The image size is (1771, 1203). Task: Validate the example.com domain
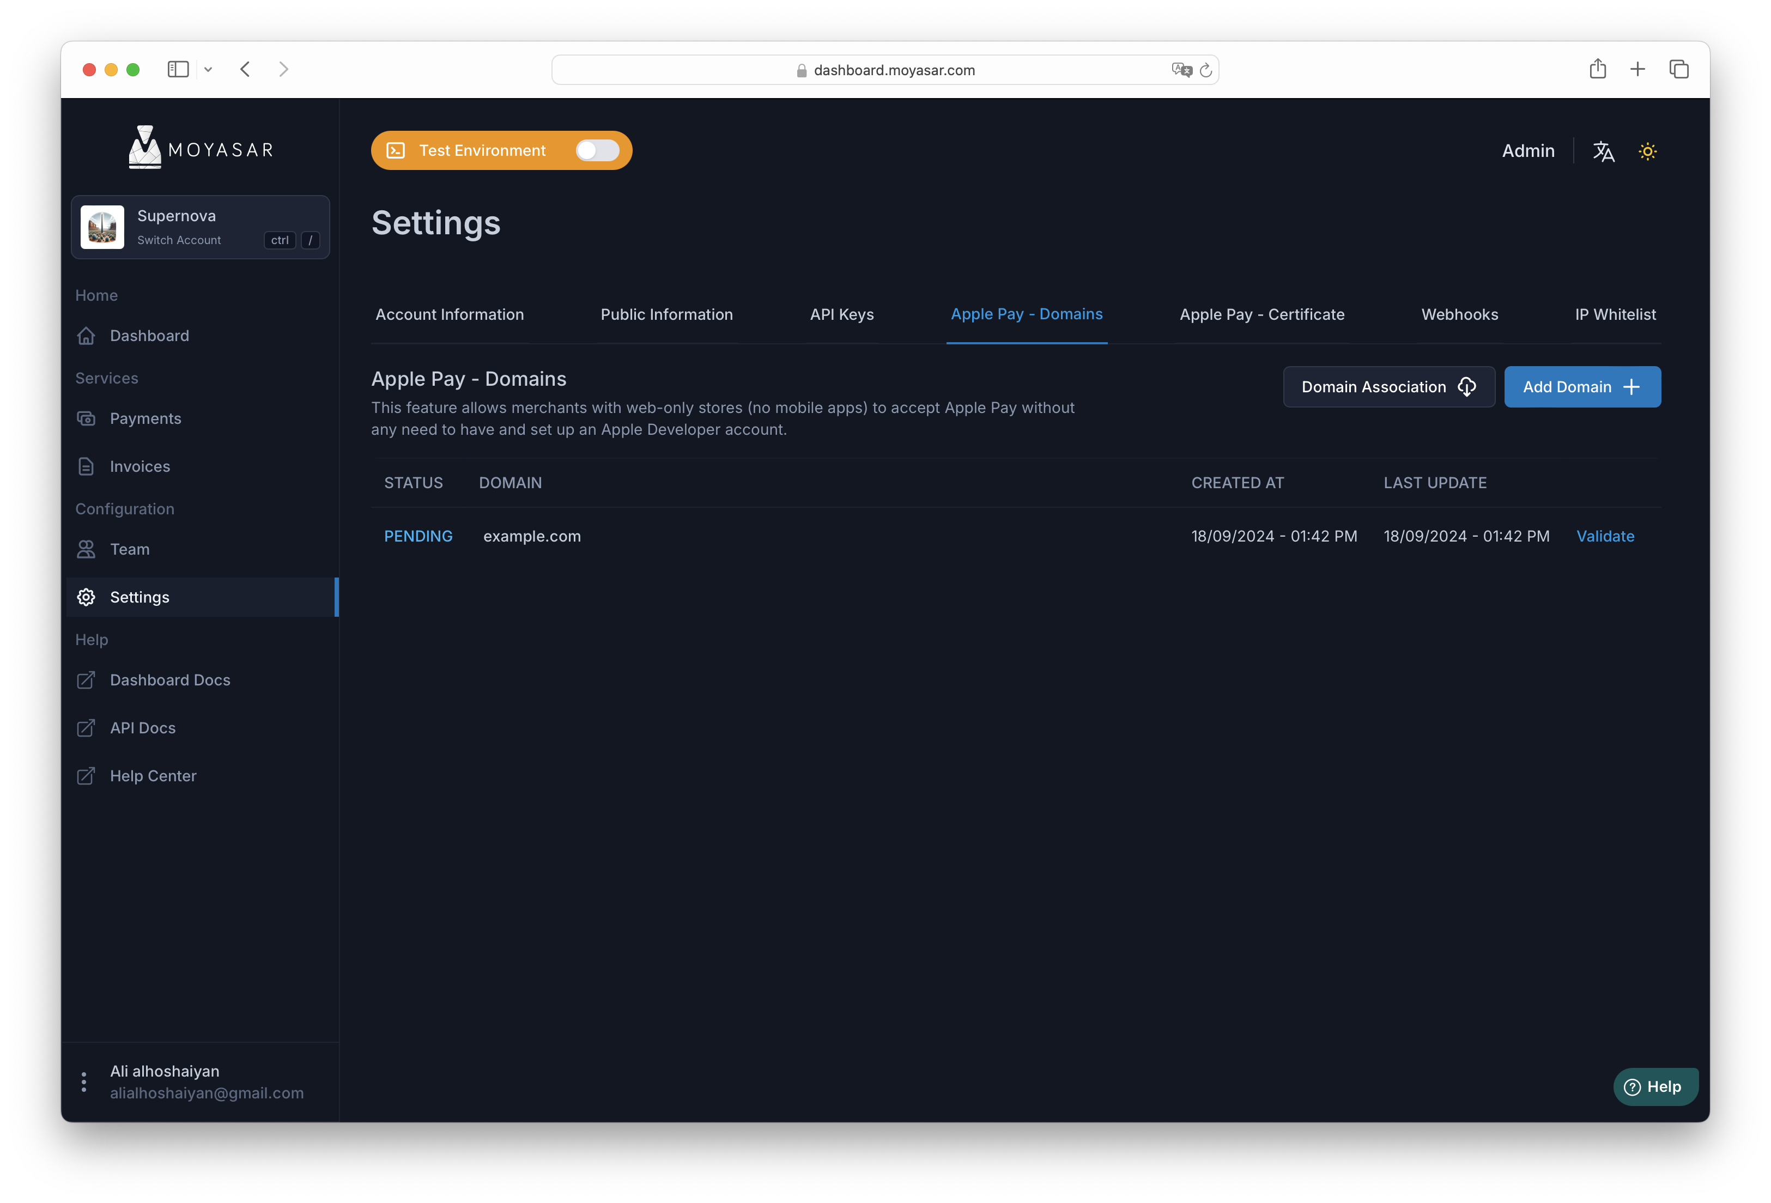coord(1605,536)
